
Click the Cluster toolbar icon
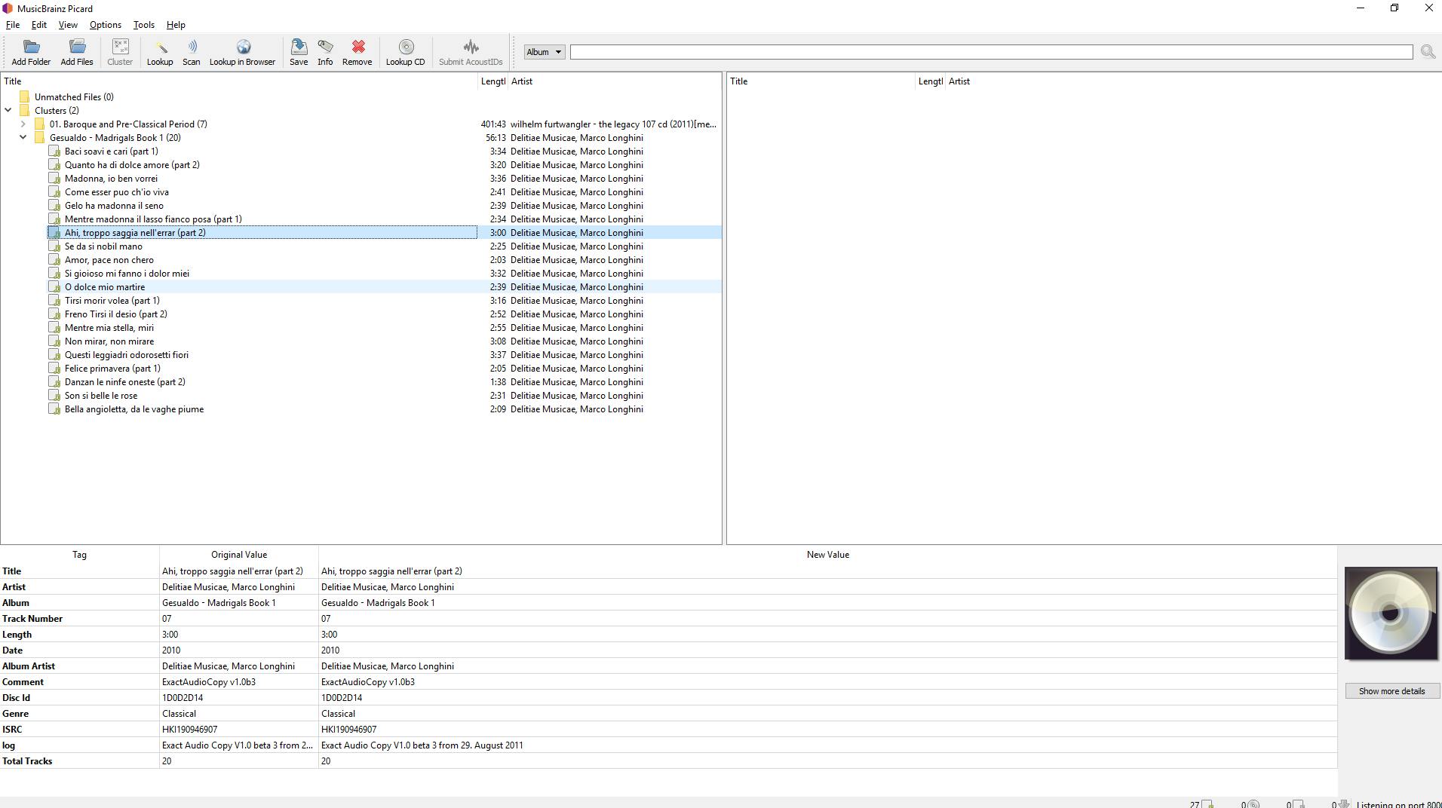click(120, 47)
